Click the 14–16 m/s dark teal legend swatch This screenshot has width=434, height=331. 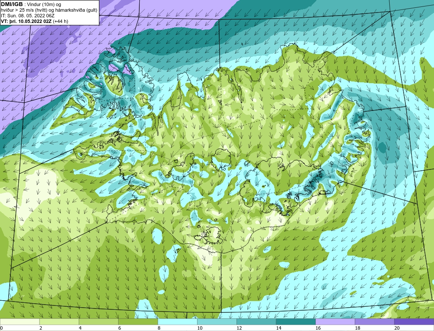[x=296, y=321]
